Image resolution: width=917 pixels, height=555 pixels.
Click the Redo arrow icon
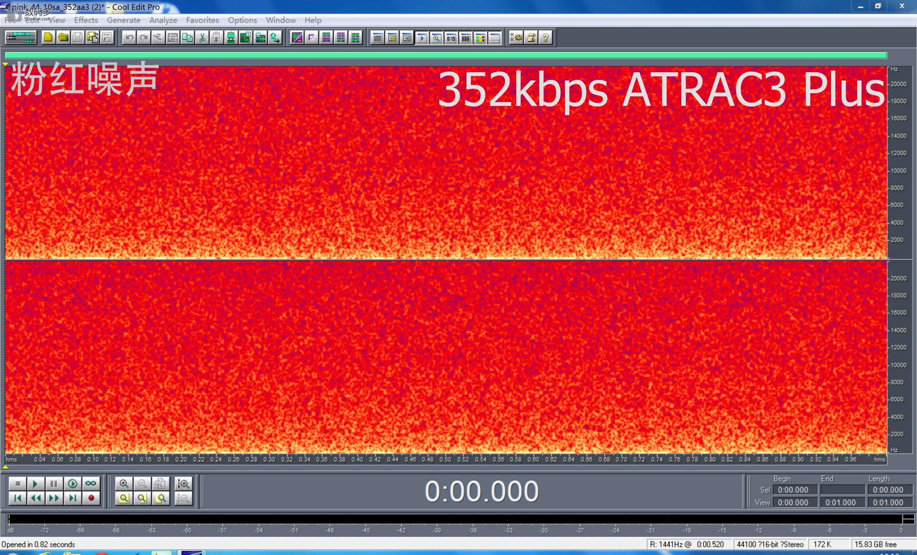tap(144, 38)
